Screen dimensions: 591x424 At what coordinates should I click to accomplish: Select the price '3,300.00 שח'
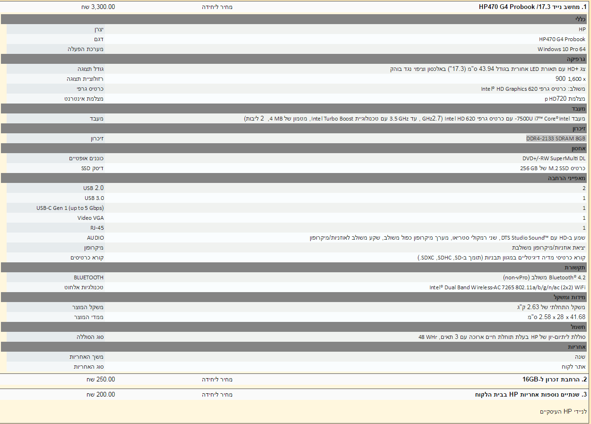click(97, 7)
